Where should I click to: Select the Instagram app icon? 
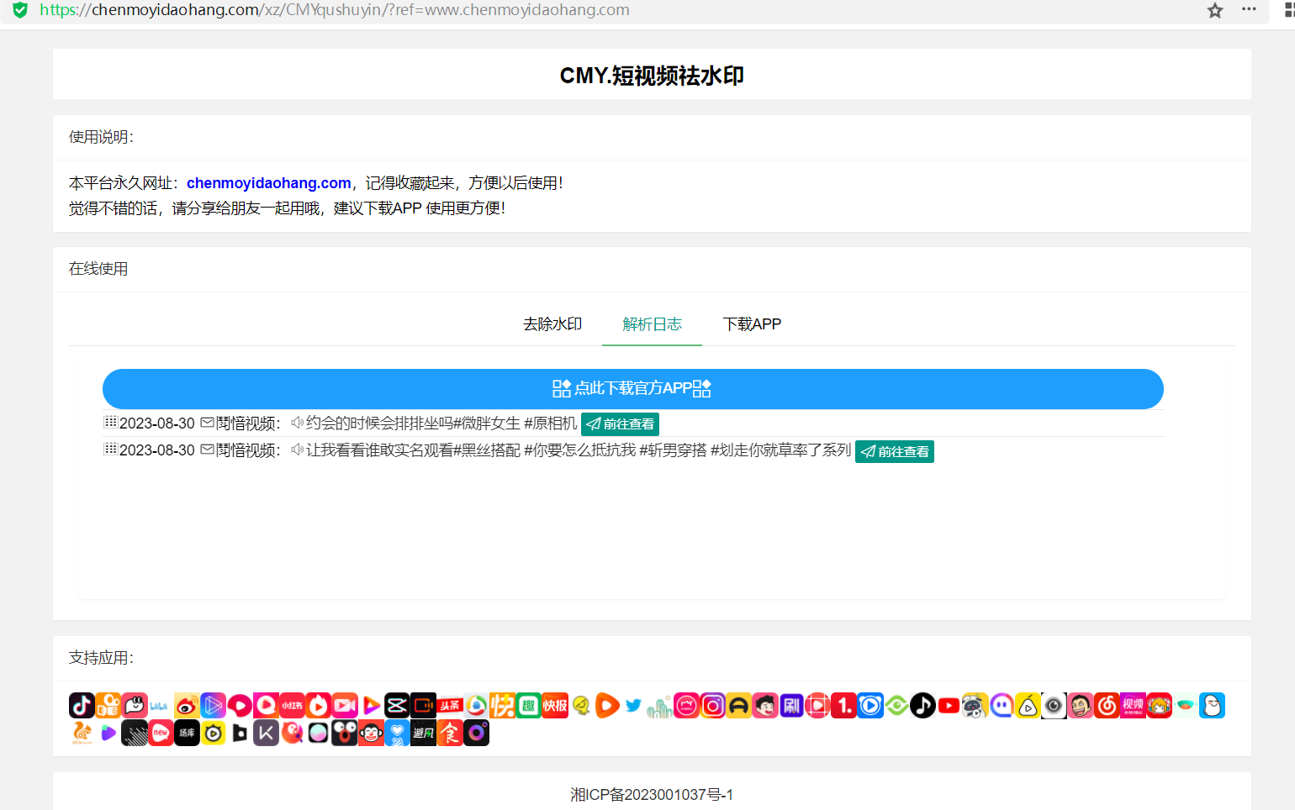(x=713, y=706)
